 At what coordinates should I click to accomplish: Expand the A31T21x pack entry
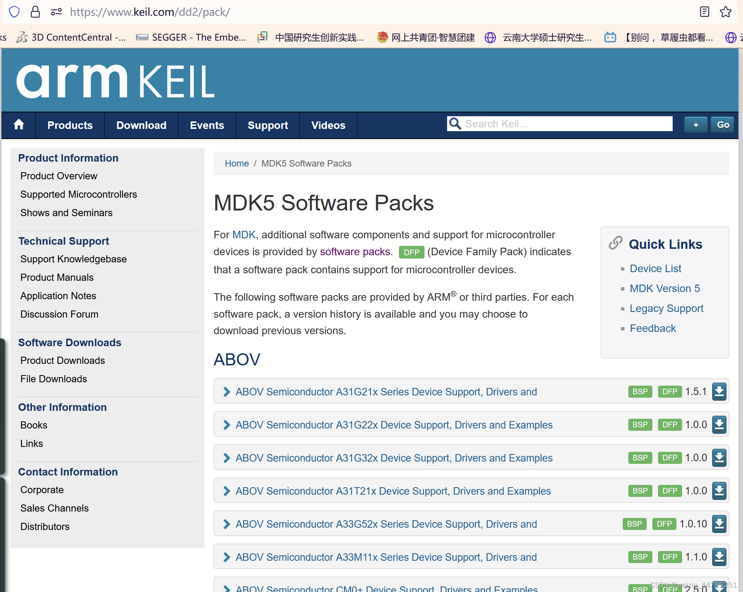(x=226, y=491)
